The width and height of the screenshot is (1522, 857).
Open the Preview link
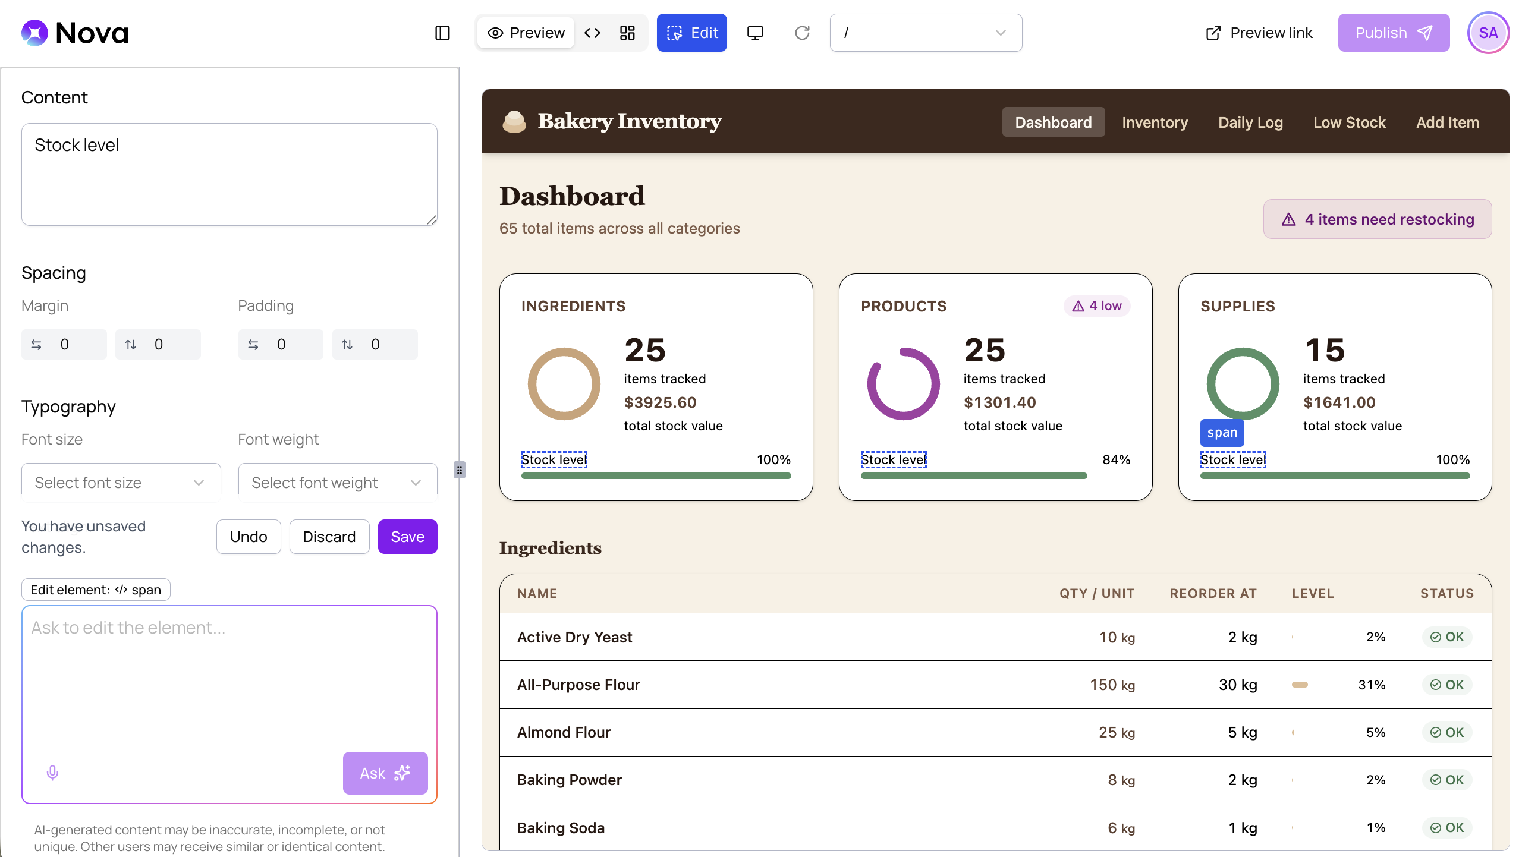(x=1259, y=33)
